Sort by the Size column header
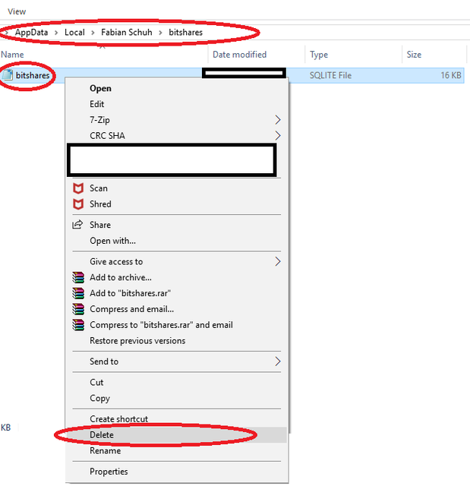 414,55
